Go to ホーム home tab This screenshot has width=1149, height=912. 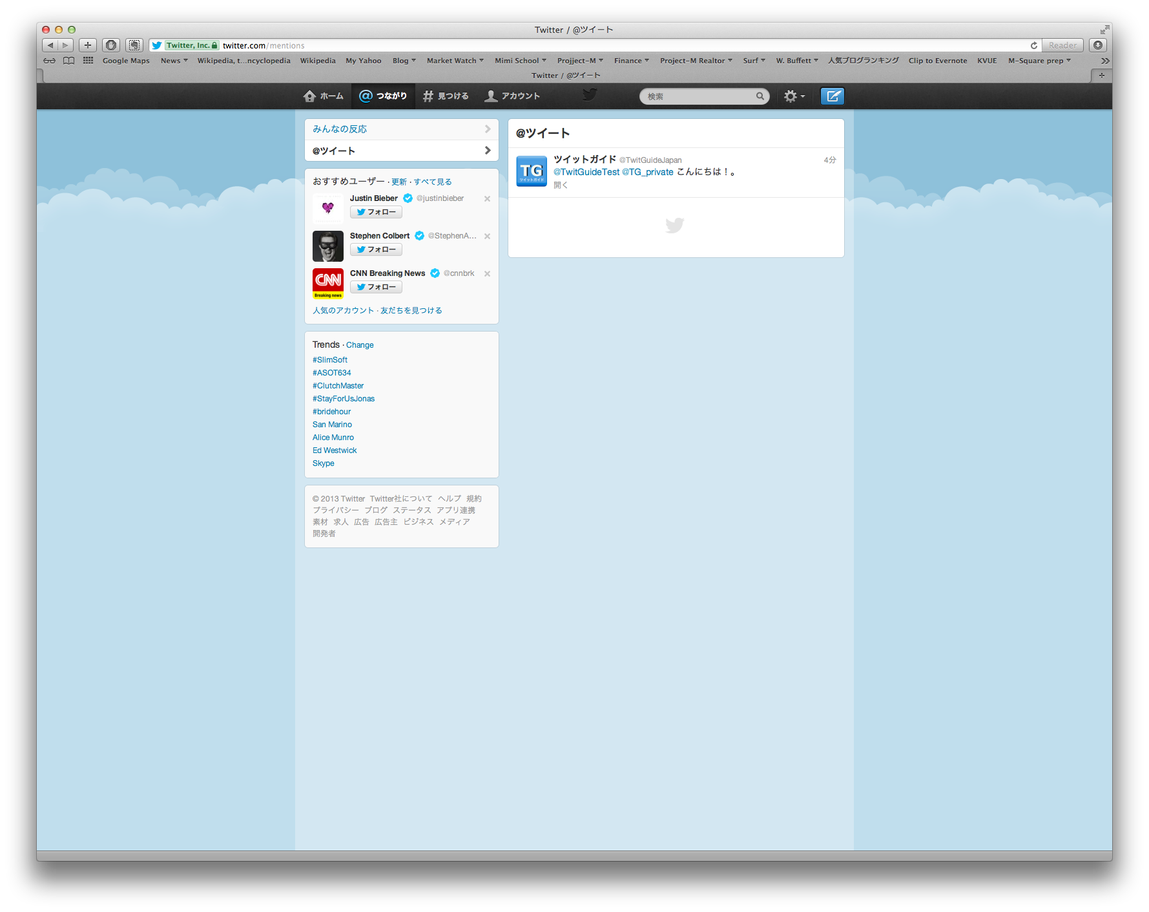323,96
